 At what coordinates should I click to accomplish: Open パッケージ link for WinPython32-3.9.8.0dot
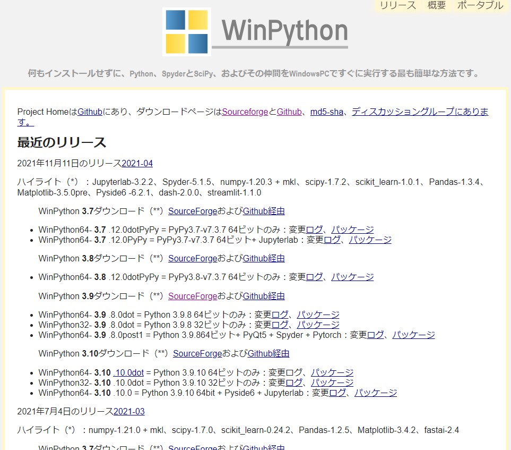[x=318, y=325]
